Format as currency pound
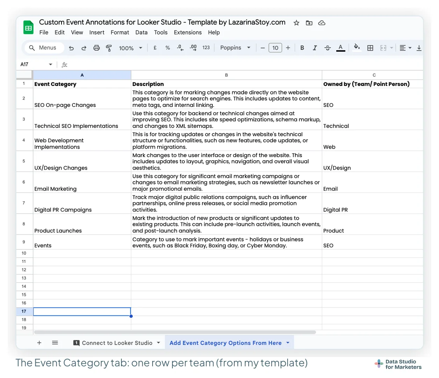The height and width of the screenshot is (378, 439). coord(155,48)
